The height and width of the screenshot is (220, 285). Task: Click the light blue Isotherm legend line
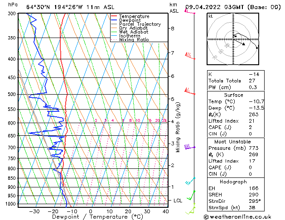(114, 36)
